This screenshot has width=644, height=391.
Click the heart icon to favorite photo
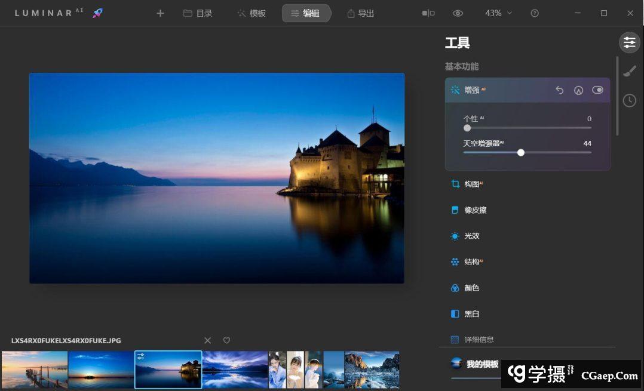226,340
